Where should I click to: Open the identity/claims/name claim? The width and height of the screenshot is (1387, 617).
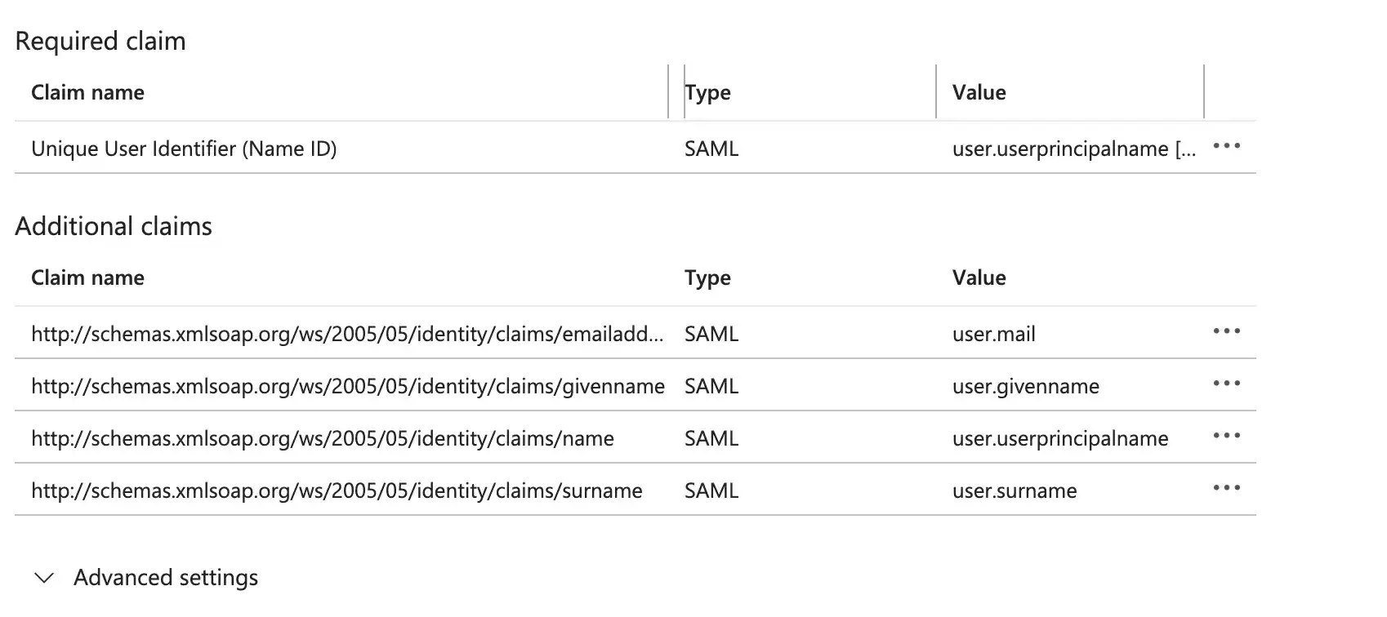point(323,438)
